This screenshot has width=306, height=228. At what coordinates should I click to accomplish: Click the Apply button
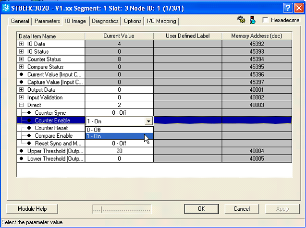[282, 209]
